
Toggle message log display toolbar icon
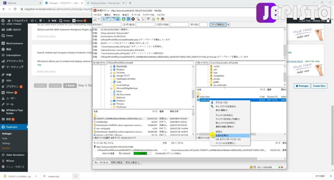click(x=103, y=19)
